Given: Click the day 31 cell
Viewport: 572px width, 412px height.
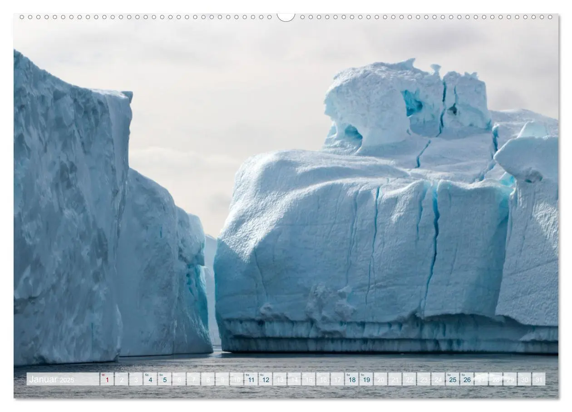Looking at the screenshot, I should (x=538, y=379).
